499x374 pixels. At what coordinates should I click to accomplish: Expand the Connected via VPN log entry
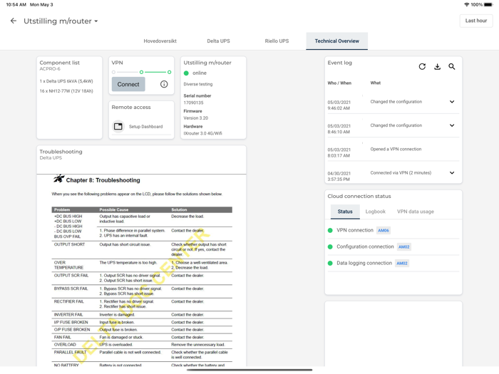tap(452, 173)
